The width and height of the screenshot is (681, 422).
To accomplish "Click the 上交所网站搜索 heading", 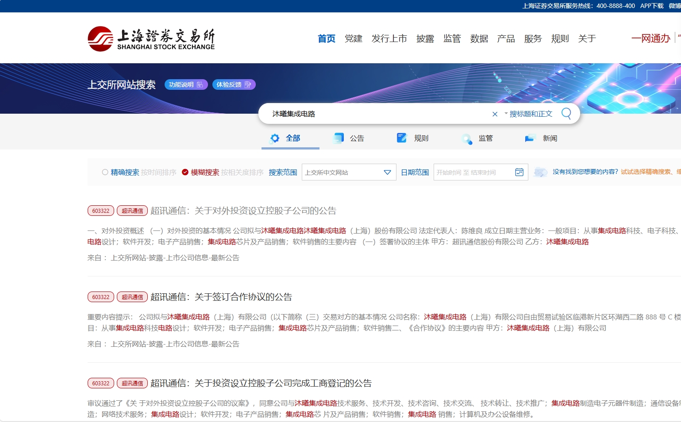I will pyautogui.click(x=122, y=84).
